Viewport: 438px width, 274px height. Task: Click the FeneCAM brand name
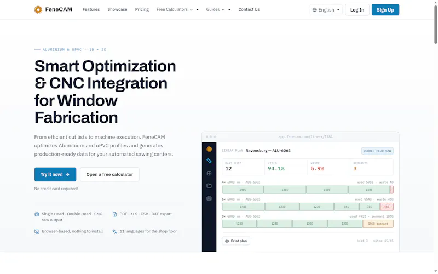coord(59,9)
